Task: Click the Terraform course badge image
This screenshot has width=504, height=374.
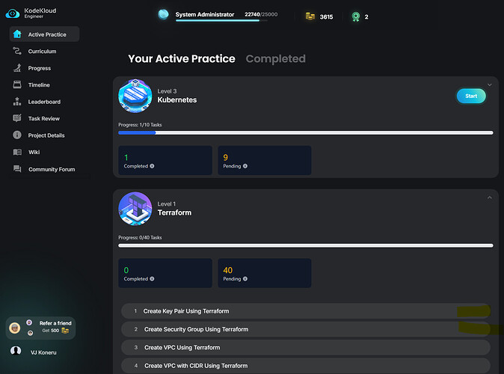Action: tap(135, 209)
